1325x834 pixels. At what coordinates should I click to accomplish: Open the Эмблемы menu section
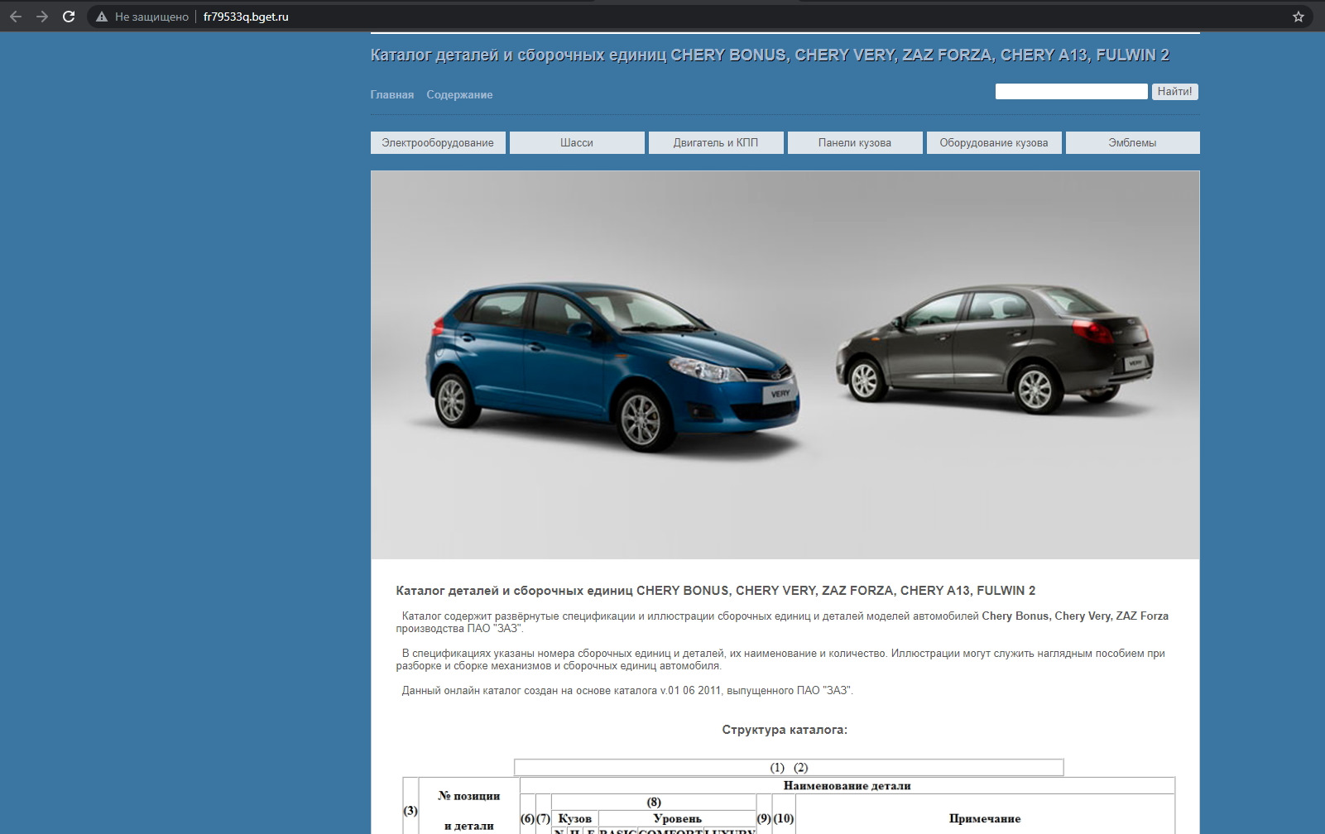[1131, 143]
